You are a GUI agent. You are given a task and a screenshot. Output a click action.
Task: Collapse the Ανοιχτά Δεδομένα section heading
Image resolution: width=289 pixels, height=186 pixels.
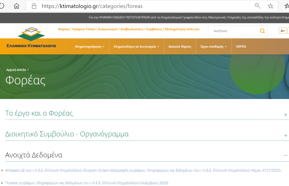(34, 155)
